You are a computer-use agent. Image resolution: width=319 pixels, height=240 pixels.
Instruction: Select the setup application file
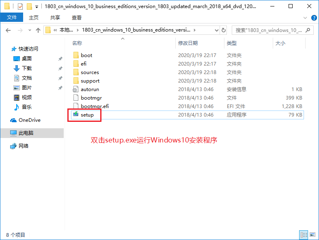(87, 115)
